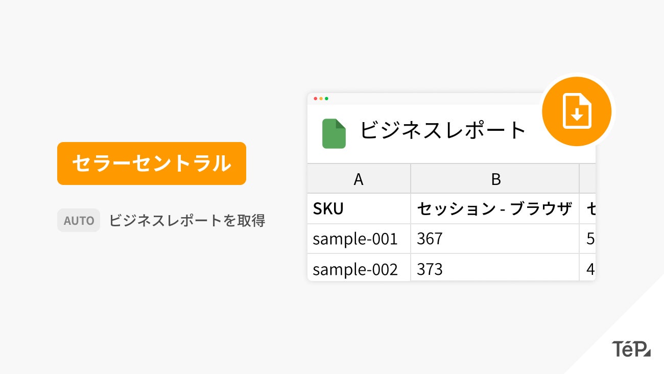Select column A header
The image size is (664, 374).
(359, 179)
